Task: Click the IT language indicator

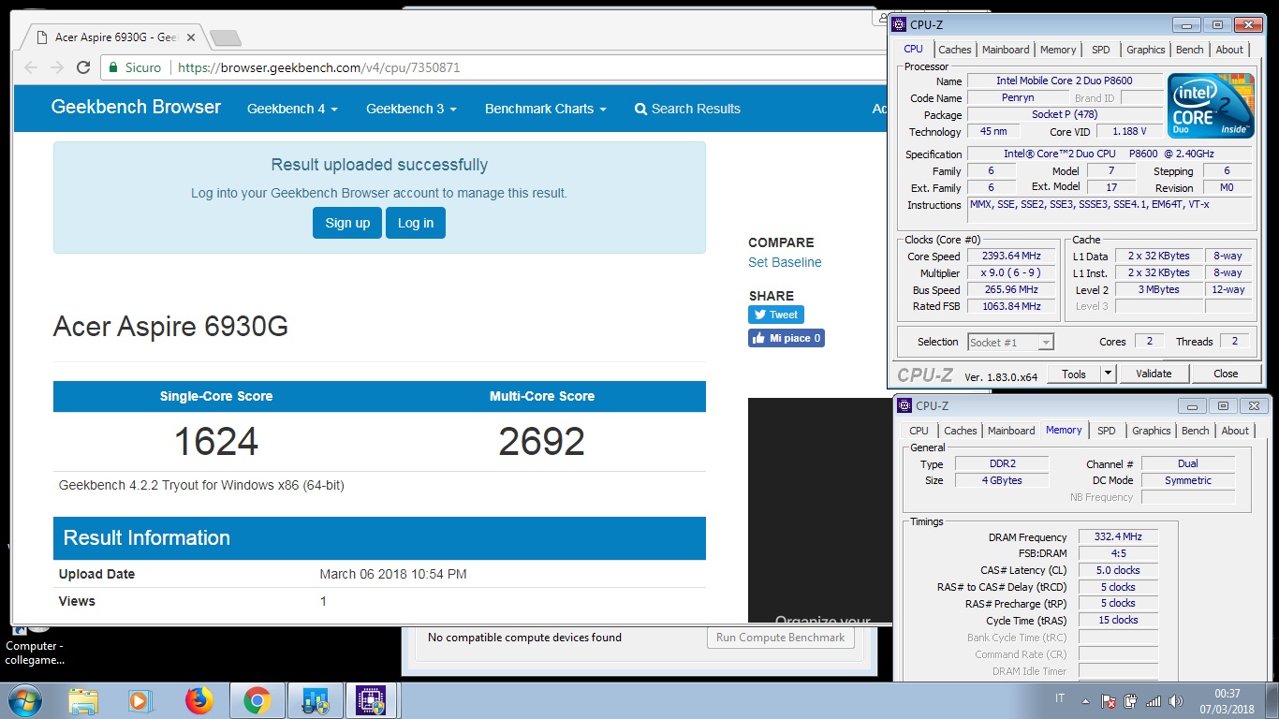Action: (1060, 698)
